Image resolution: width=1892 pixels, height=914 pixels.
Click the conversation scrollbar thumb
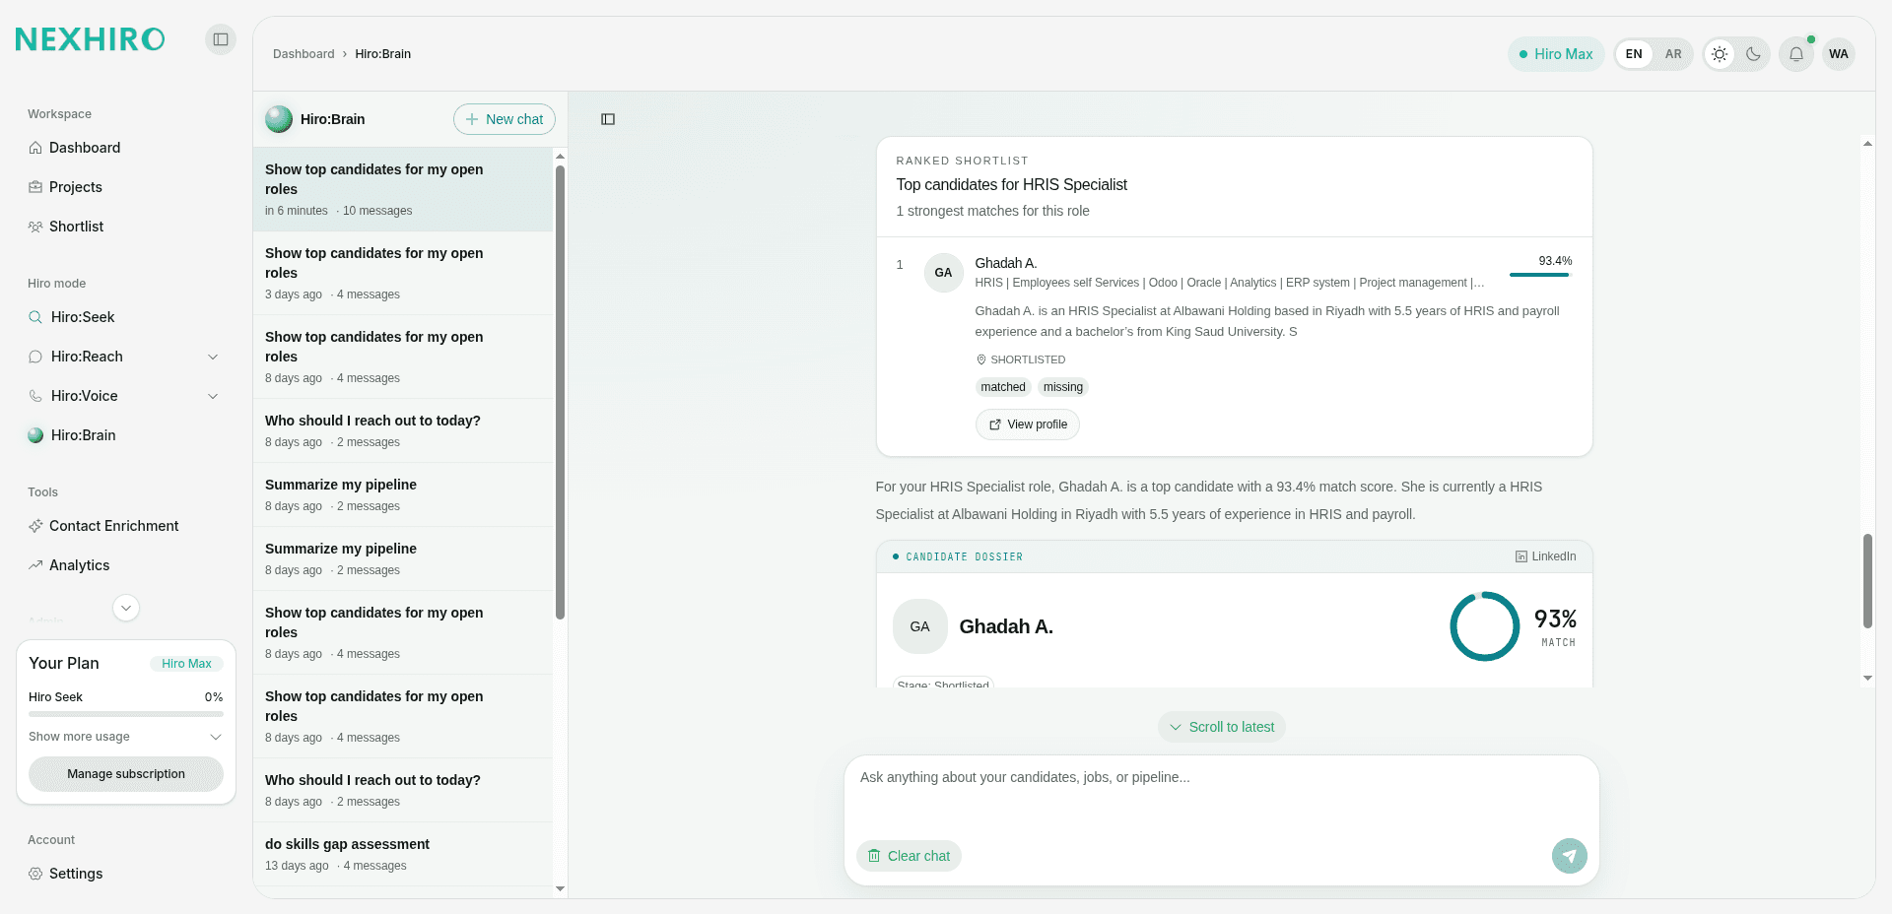point(1867,581)
